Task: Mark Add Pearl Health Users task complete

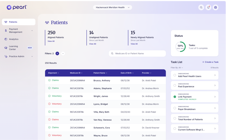Action: point(175,75)
